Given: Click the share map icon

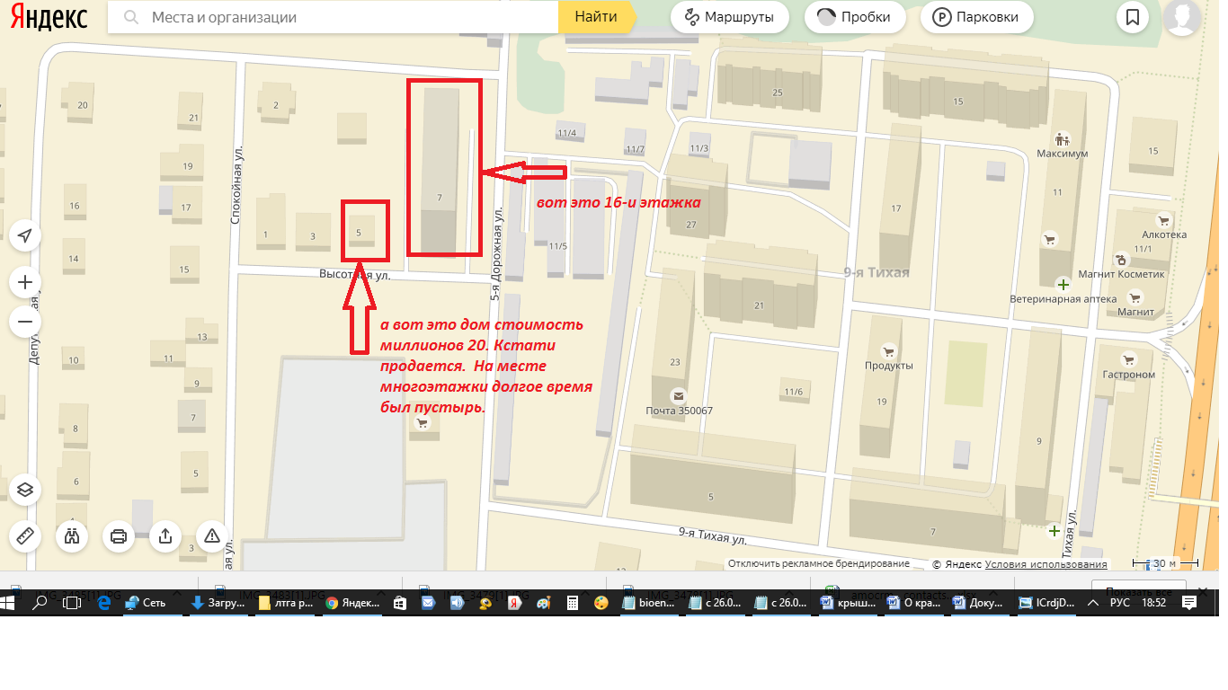Looking at the screenshot, I should pos(165,536).
